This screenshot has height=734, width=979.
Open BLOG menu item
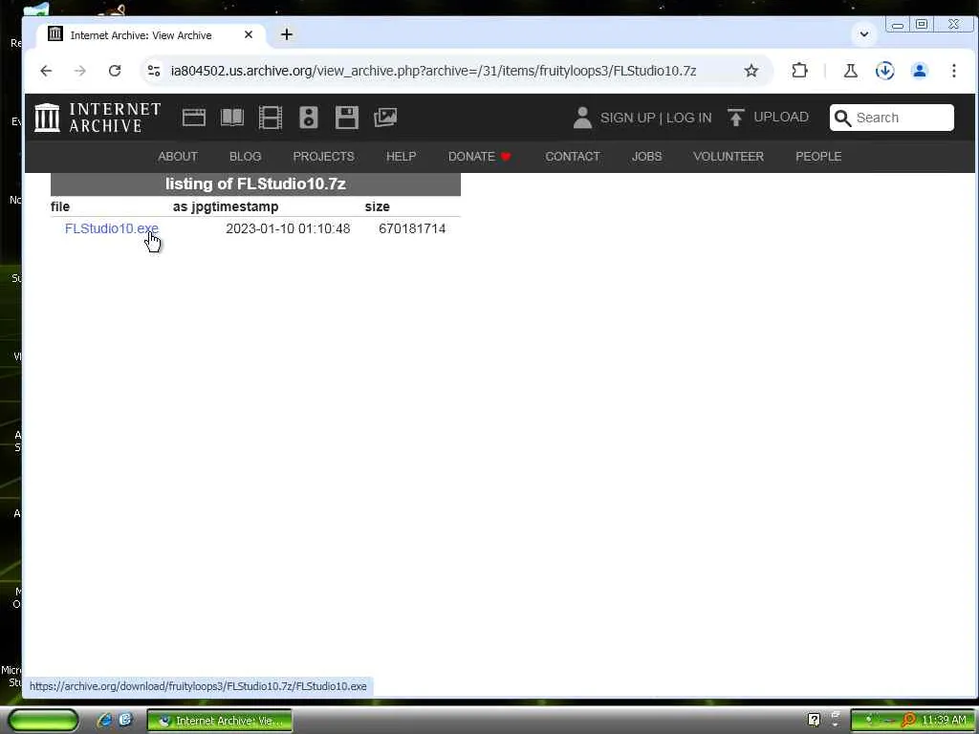coord(245,157)
